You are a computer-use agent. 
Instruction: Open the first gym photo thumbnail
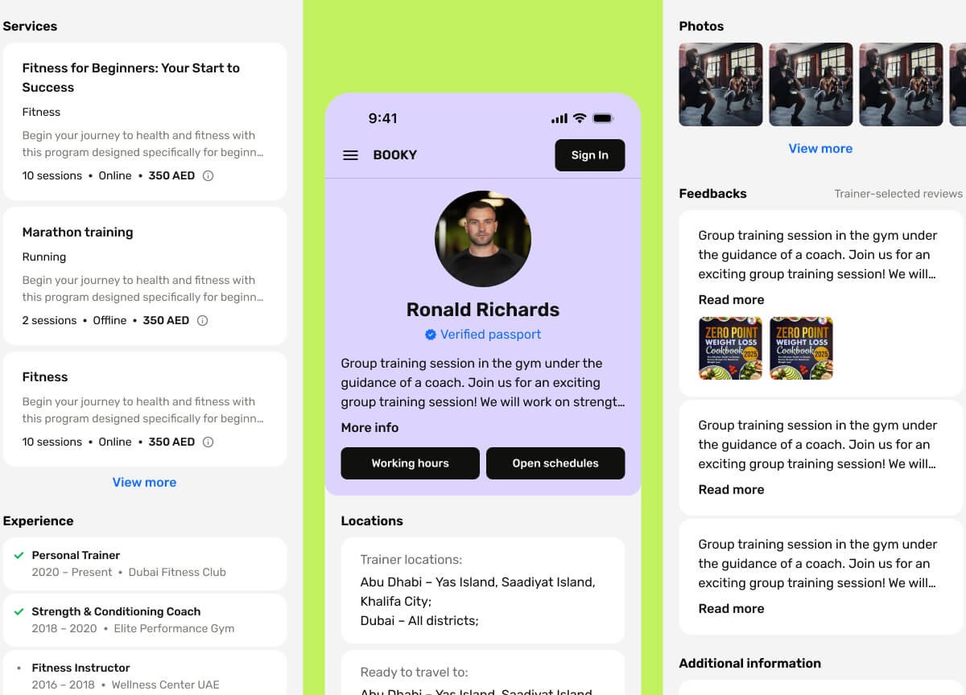click(720, 84)
